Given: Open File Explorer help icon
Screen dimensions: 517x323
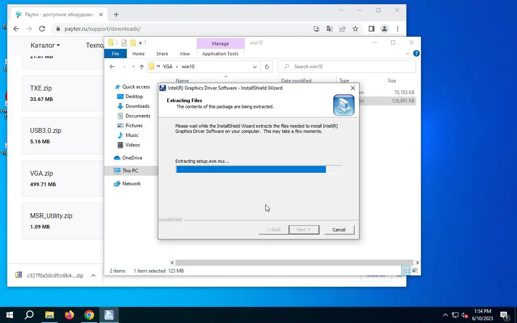Looking at the screenshot, I should [x=416, y=53].
